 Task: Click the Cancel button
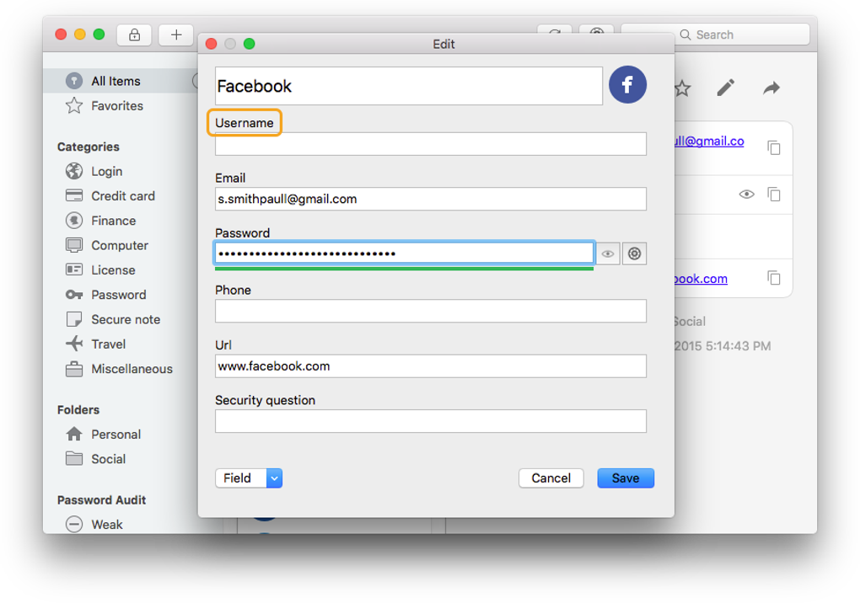(551, 478)
